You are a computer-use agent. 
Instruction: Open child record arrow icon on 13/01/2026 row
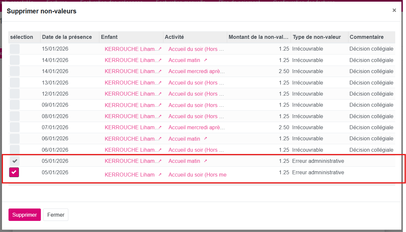[x=160, y=83]
